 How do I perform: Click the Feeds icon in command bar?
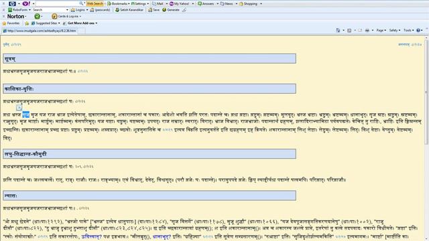click(x=349, y=30)
